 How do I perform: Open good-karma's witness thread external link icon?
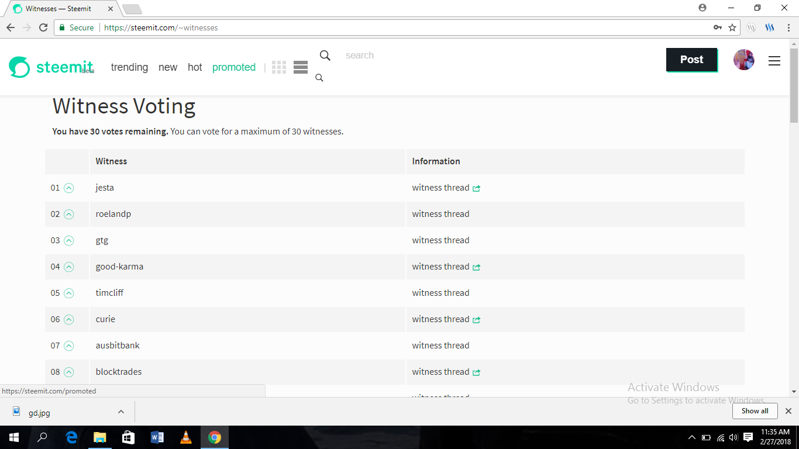point(476,267)
